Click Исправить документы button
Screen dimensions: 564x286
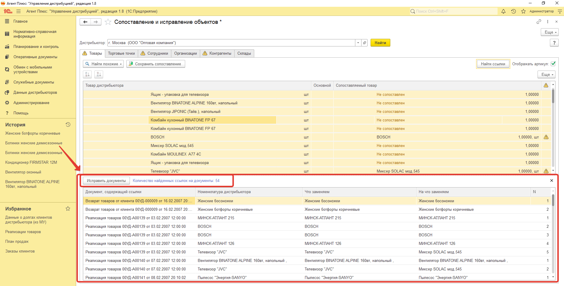106,181
